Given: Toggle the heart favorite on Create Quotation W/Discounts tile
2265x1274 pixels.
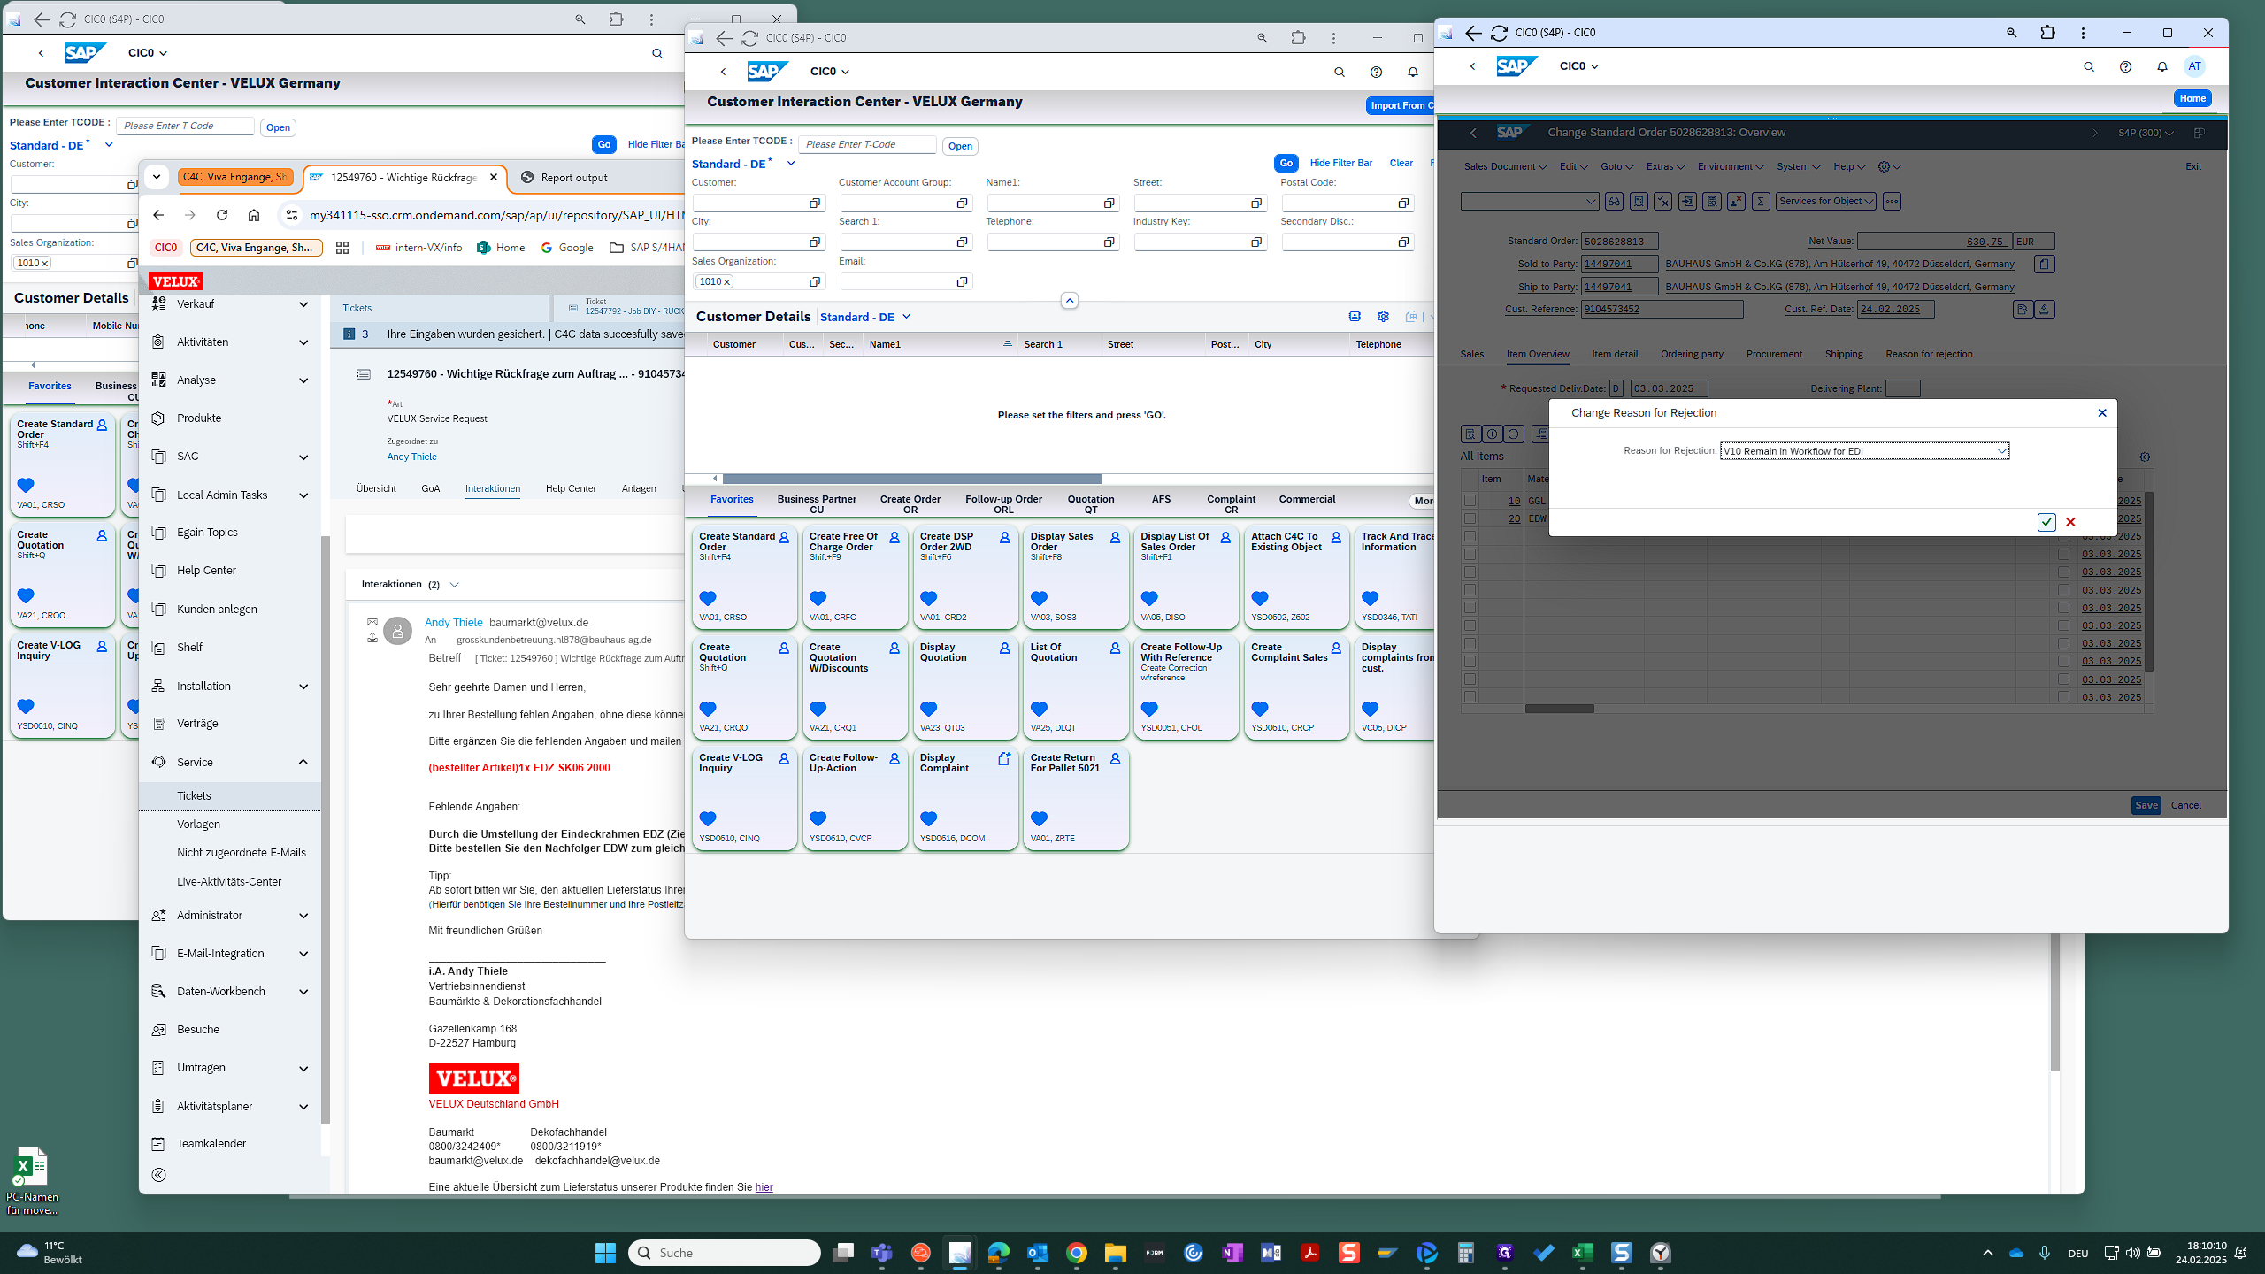Looking at the screenshot, I should 818,709.
